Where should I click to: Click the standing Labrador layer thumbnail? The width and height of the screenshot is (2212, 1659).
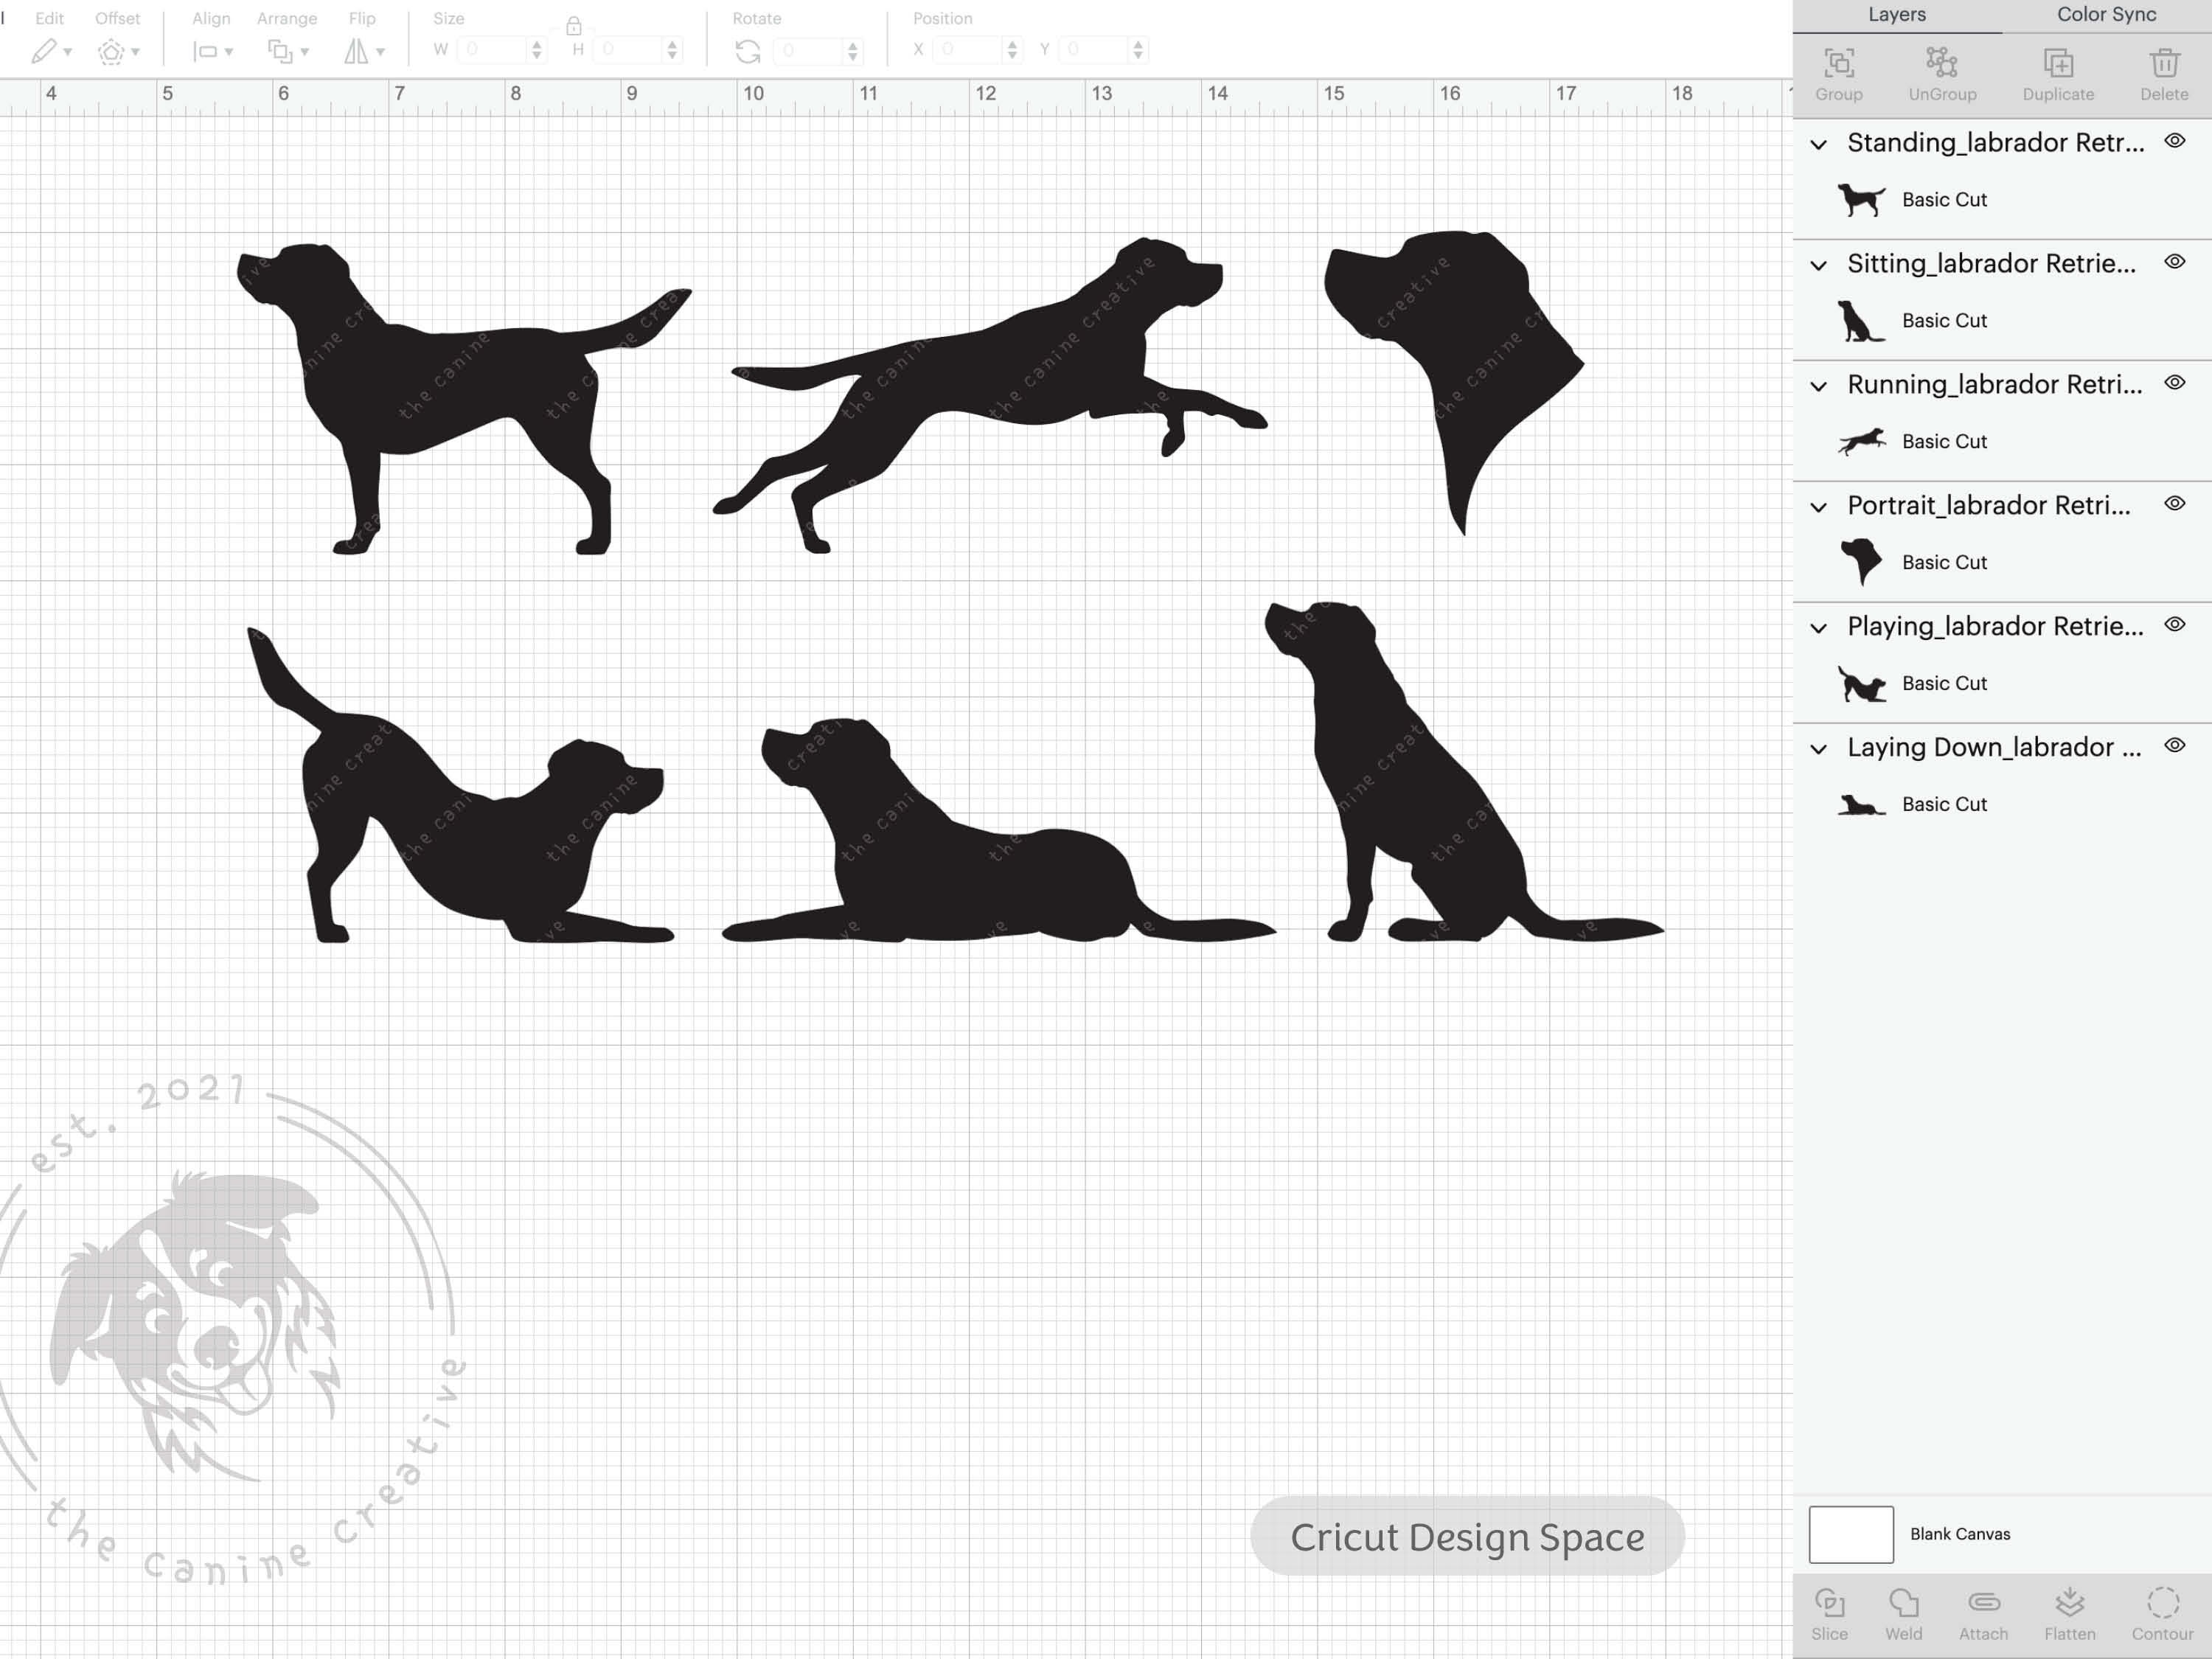coord(1861,200)
